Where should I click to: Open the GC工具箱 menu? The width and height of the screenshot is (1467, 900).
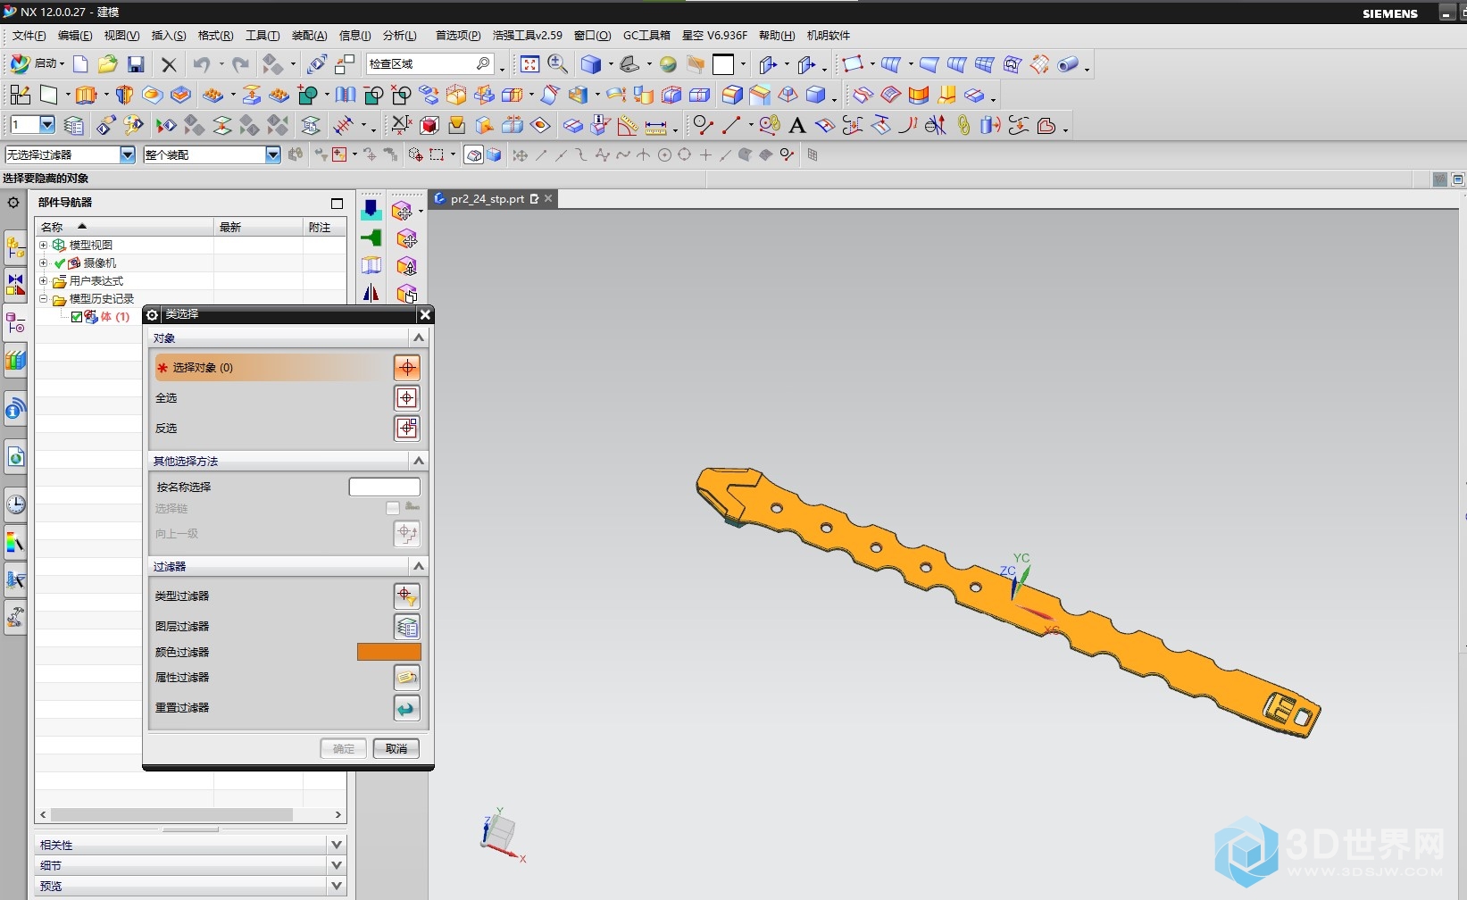click(x=646, y=36)
